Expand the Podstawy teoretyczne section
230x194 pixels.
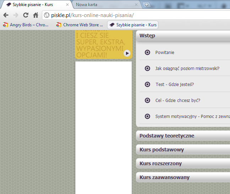(x=183, y=136)
